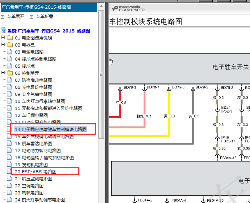
Task: Select 07 防盗启动电路图
Action: pyautogui.click(x=34, y=80)
